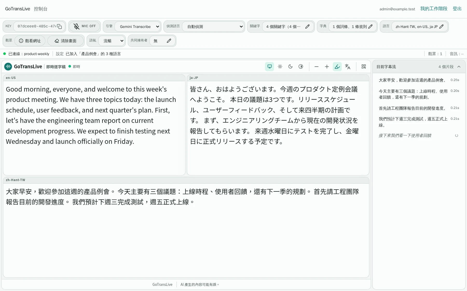Click the info icon in 觀看網址 button

tap(21, 41)
